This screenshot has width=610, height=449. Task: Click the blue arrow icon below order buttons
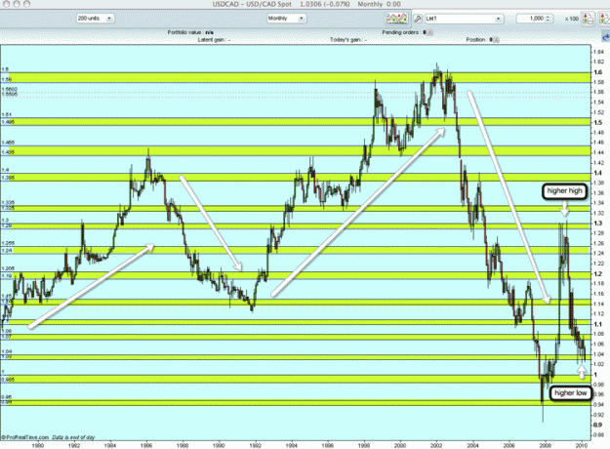pos(606,37)
